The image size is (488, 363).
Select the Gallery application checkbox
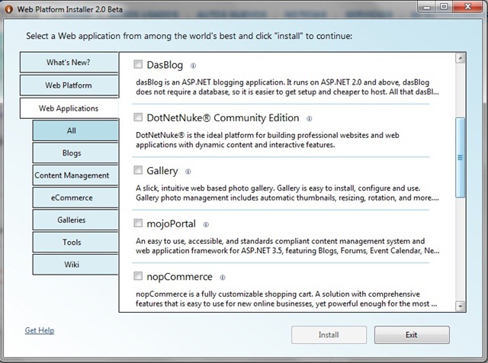pyautogui.click(x=138, y=170)
